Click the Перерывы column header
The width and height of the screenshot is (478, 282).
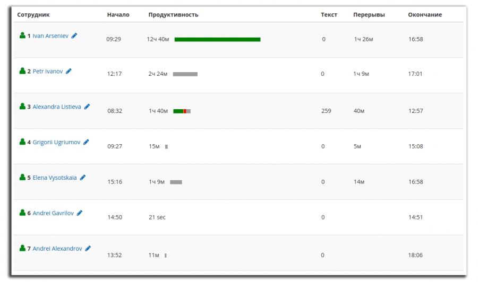(x=369, y=15)
